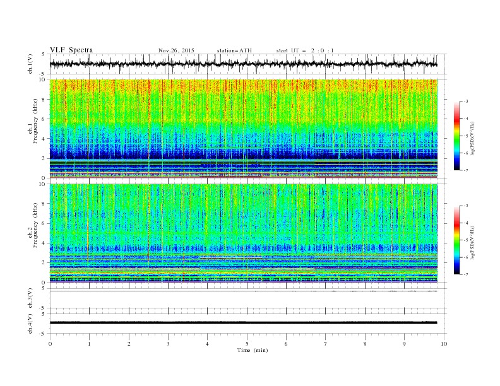Viewport: 500px width, 386px height.
Task: Click the "VLF Spectra" plot title
Action: [x=71, y=50]
